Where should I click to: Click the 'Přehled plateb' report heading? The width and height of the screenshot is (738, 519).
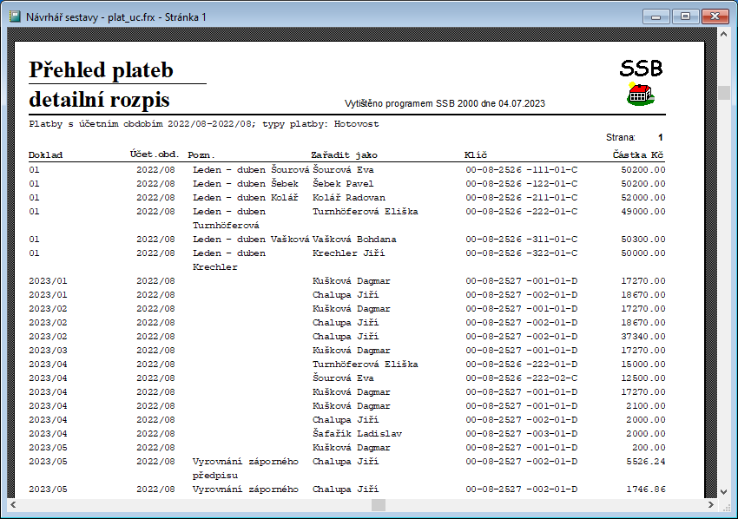tap(102, 70)
